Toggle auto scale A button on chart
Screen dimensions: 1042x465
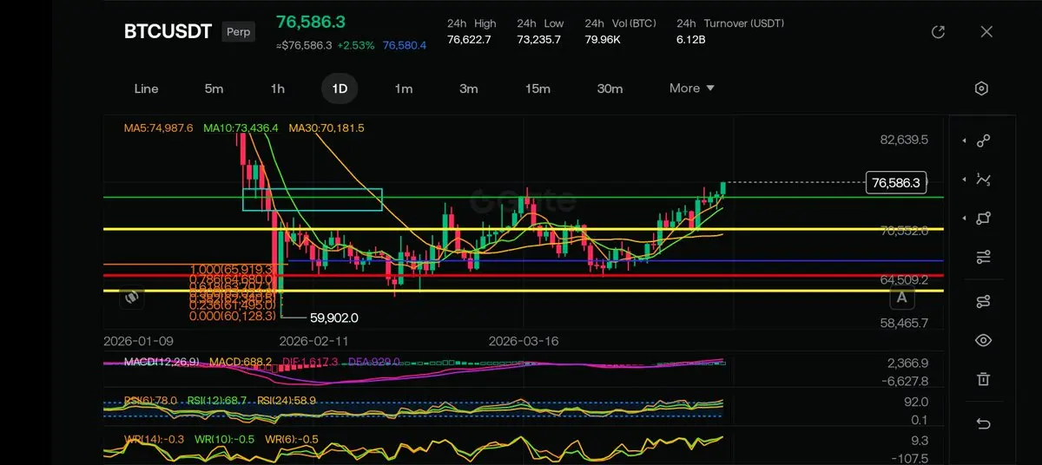pos(902,298)
